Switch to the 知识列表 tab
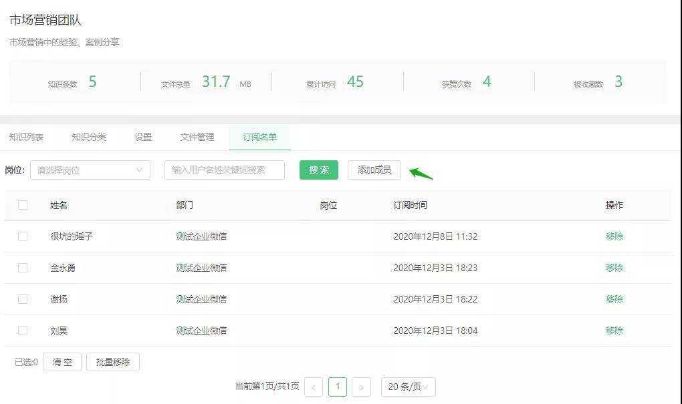Image resolution: width=682 pixels, height=404 pixels. [26, 136]
